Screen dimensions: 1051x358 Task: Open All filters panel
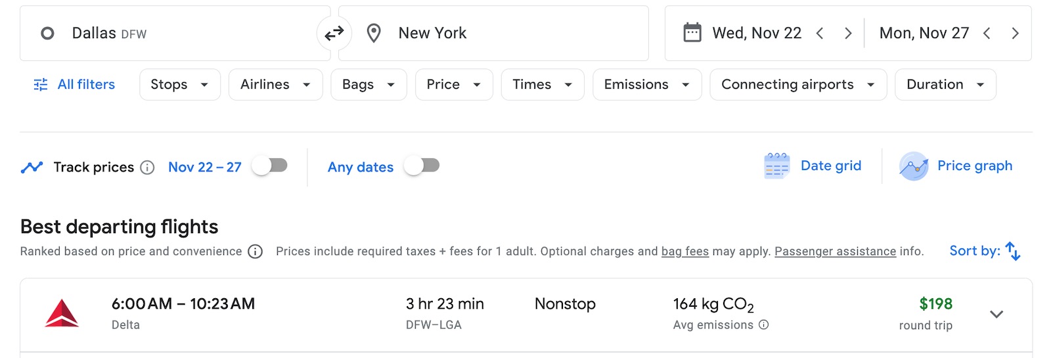coord(74,85)
